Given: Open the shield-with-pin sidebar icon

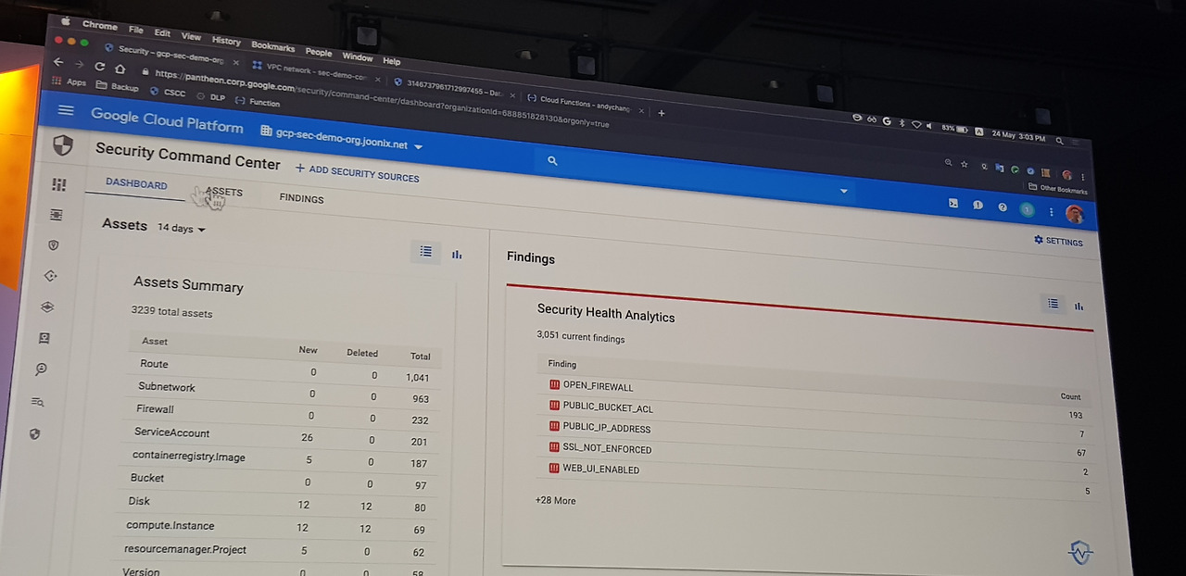Looking at the screenshot, I should point(54,245).
